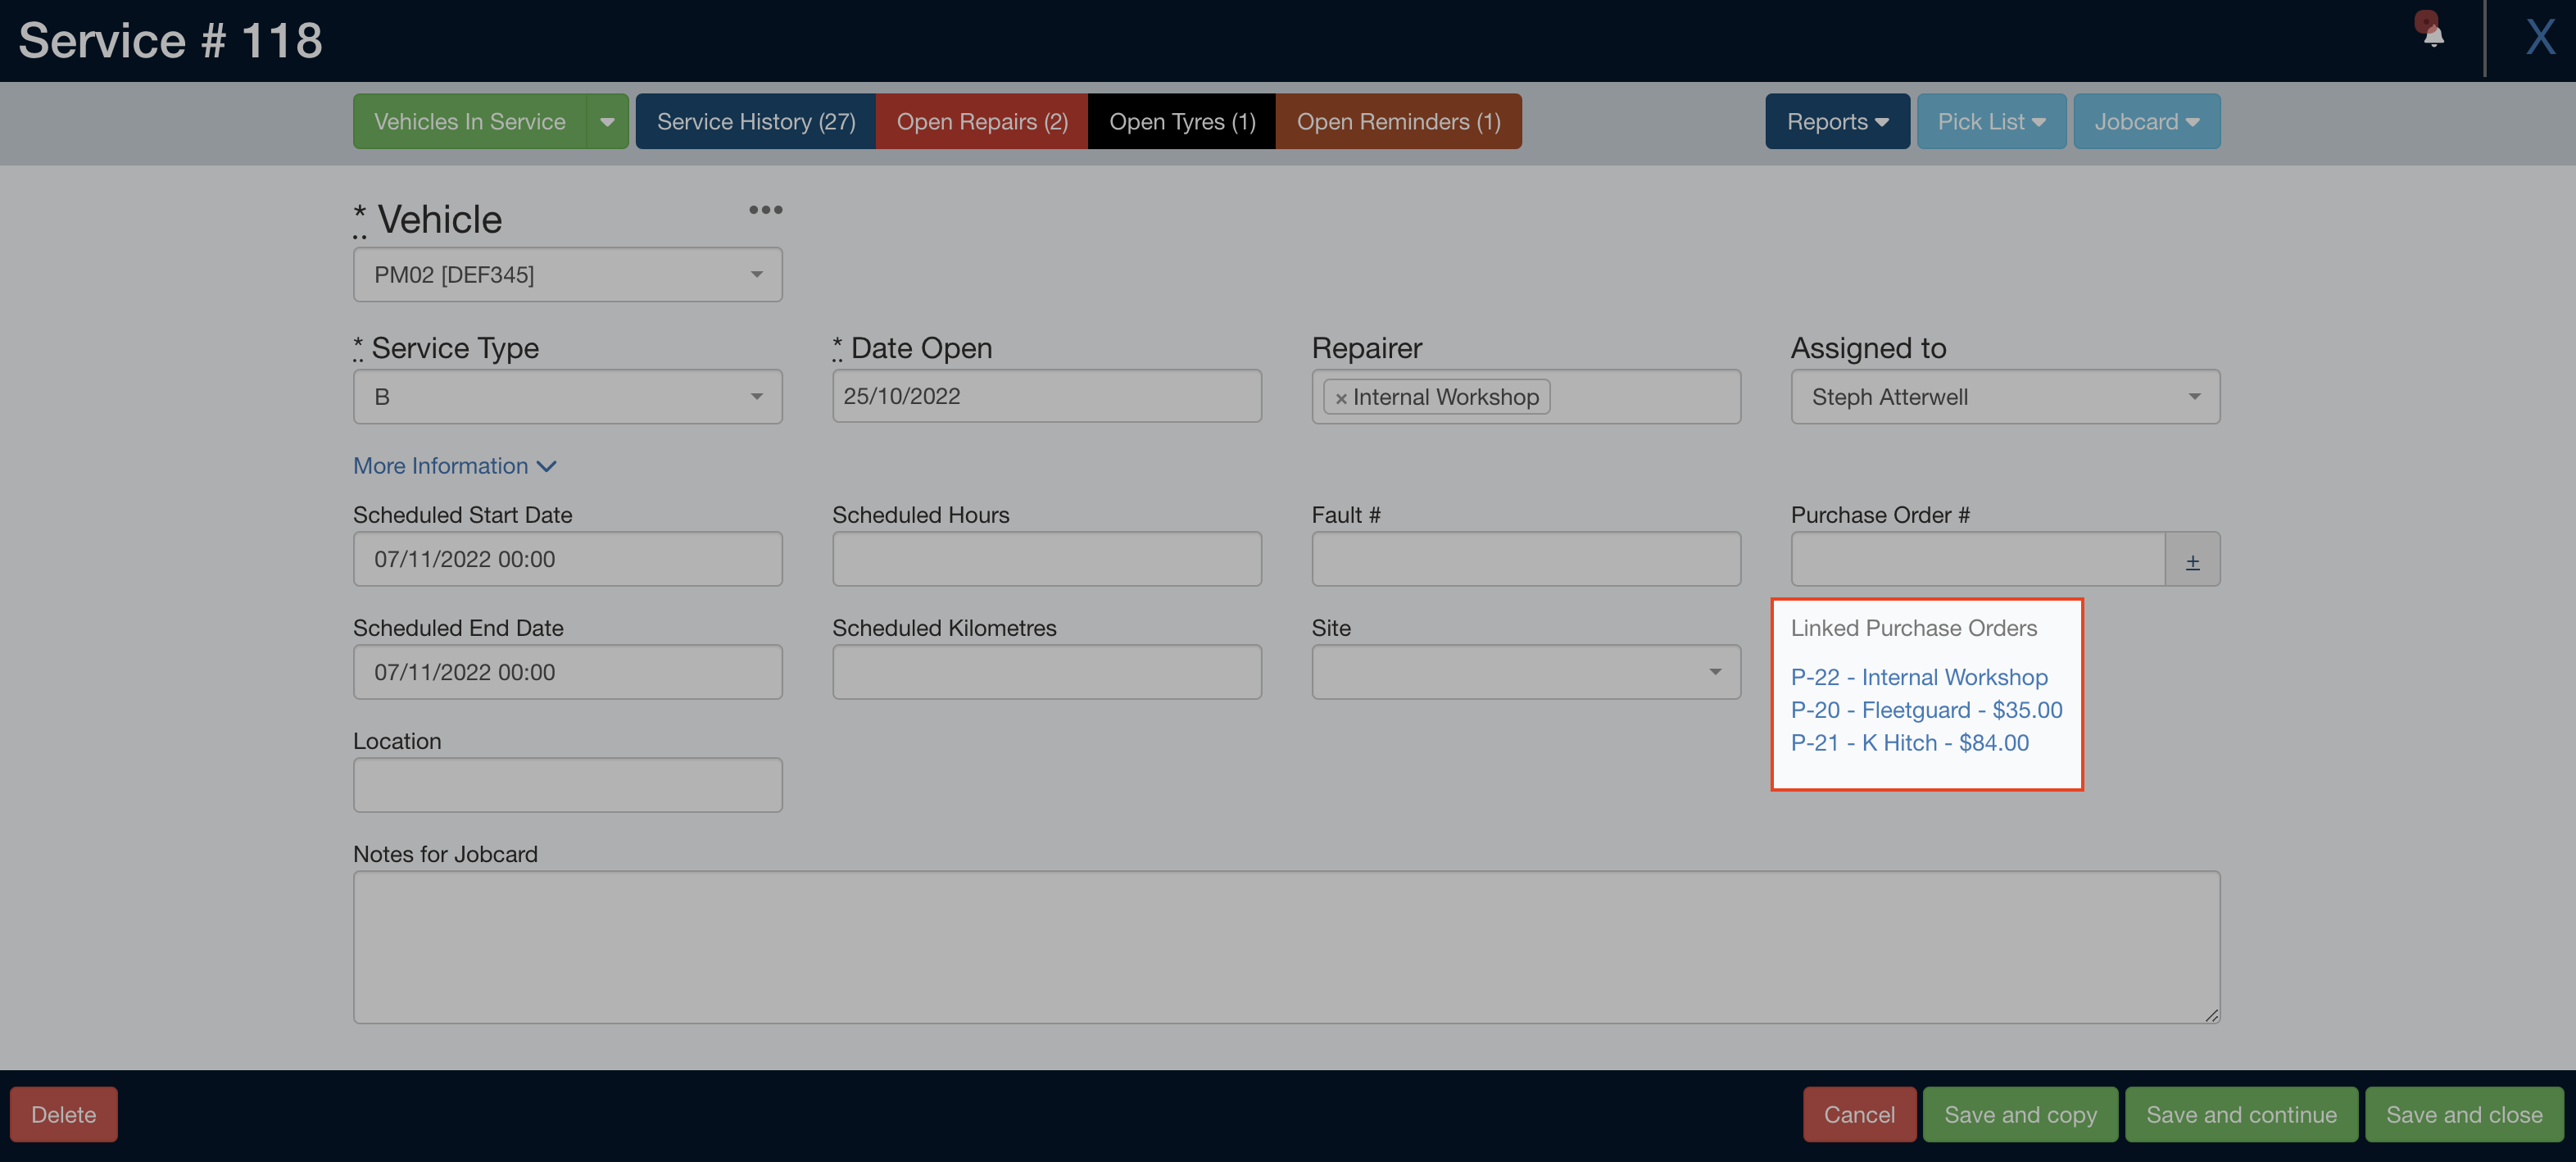Remove Internal Workshop repairer tag
The width and height of the screenshot is (2576, 1162).
(1341, 398)
